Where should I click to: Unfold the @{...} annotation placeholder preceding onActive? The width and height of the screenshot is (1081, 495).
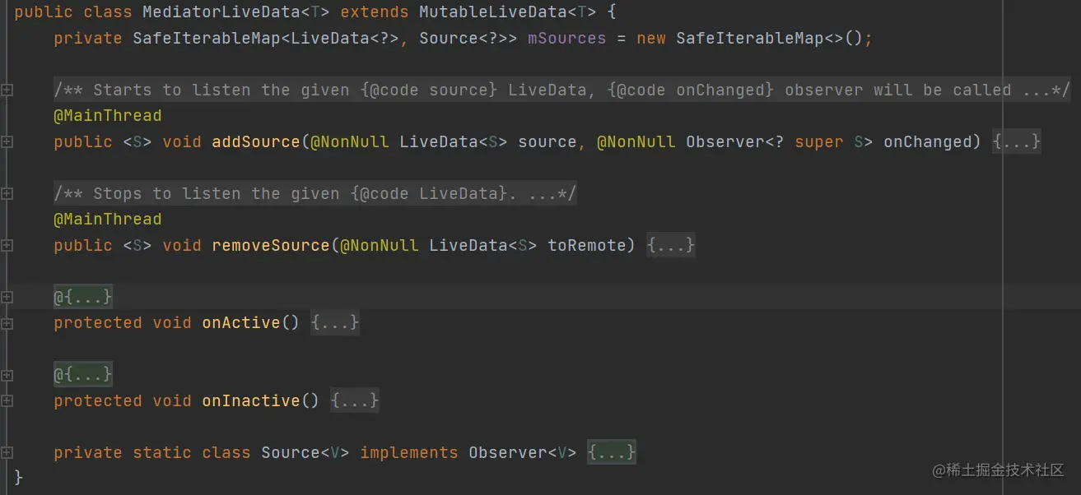tap(83, 297)
